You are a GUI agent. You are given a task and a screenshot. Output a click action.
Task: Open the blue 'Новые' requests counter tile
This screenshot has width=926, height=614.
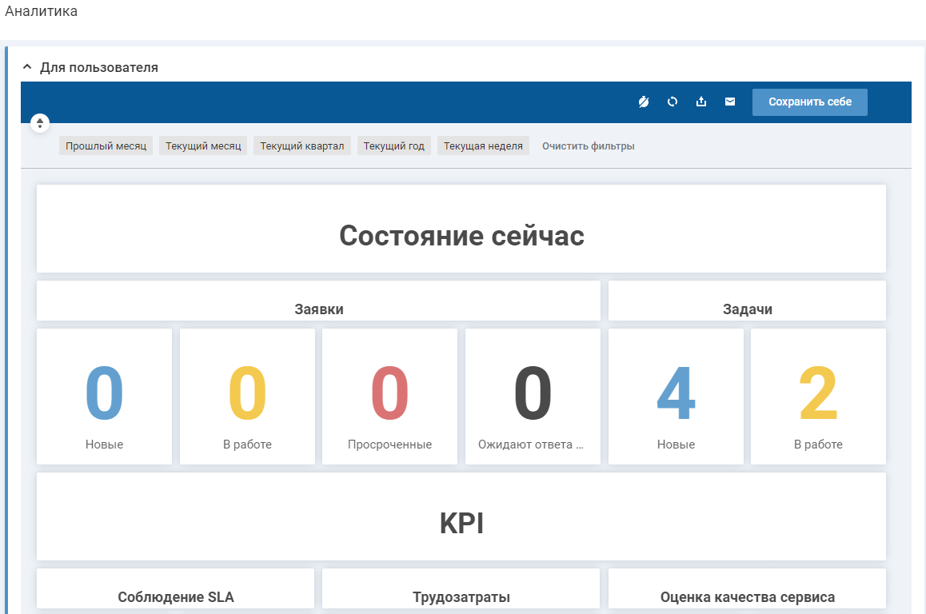(104, 397)
